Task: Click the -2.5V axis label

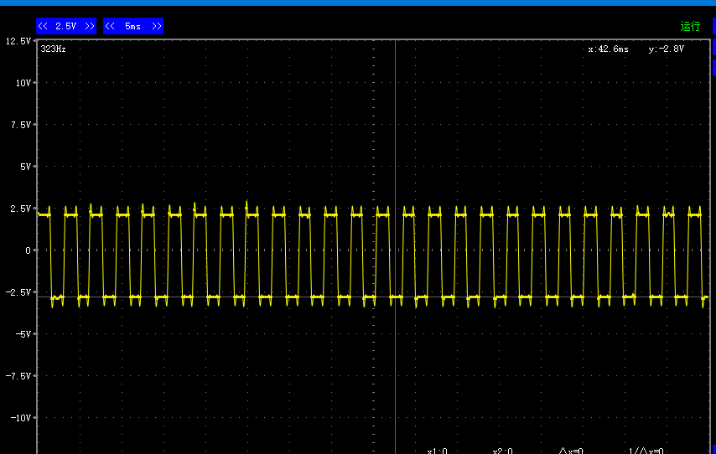Action: click(x=18, y=292)
